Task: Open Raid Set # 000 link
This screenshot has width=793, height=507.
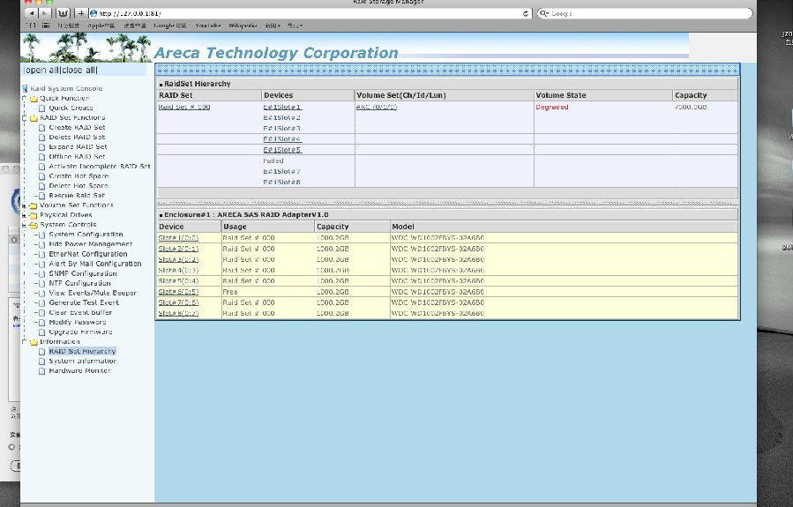Action: pos(184,108)
